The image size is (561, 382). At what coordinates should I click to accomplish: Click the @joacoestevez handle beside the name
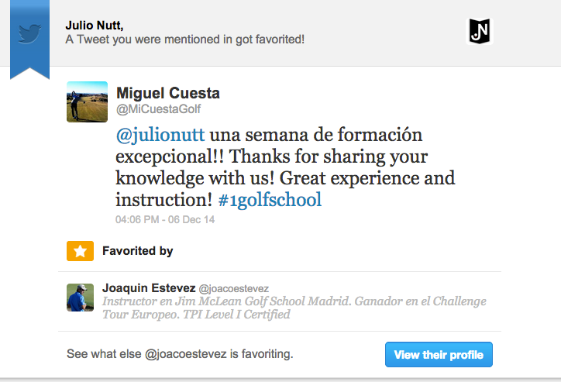pos(234,288)
